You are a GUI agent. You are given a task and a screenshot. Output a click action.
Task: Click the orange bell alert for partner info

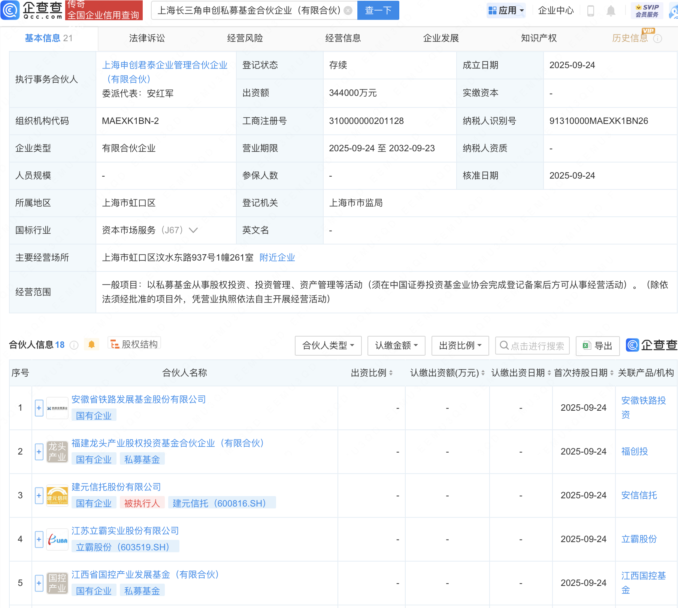[91, 344]
